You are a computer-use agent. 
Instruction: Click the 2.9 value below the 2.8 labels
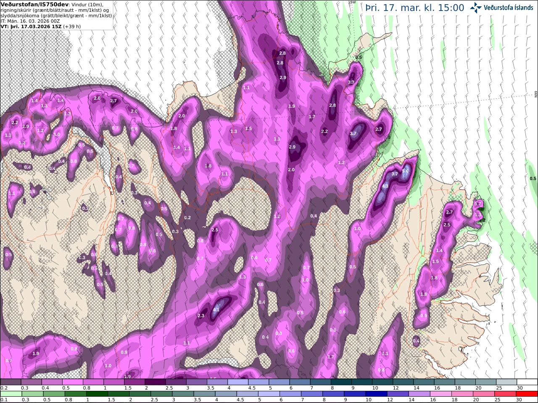coord(283,77)
